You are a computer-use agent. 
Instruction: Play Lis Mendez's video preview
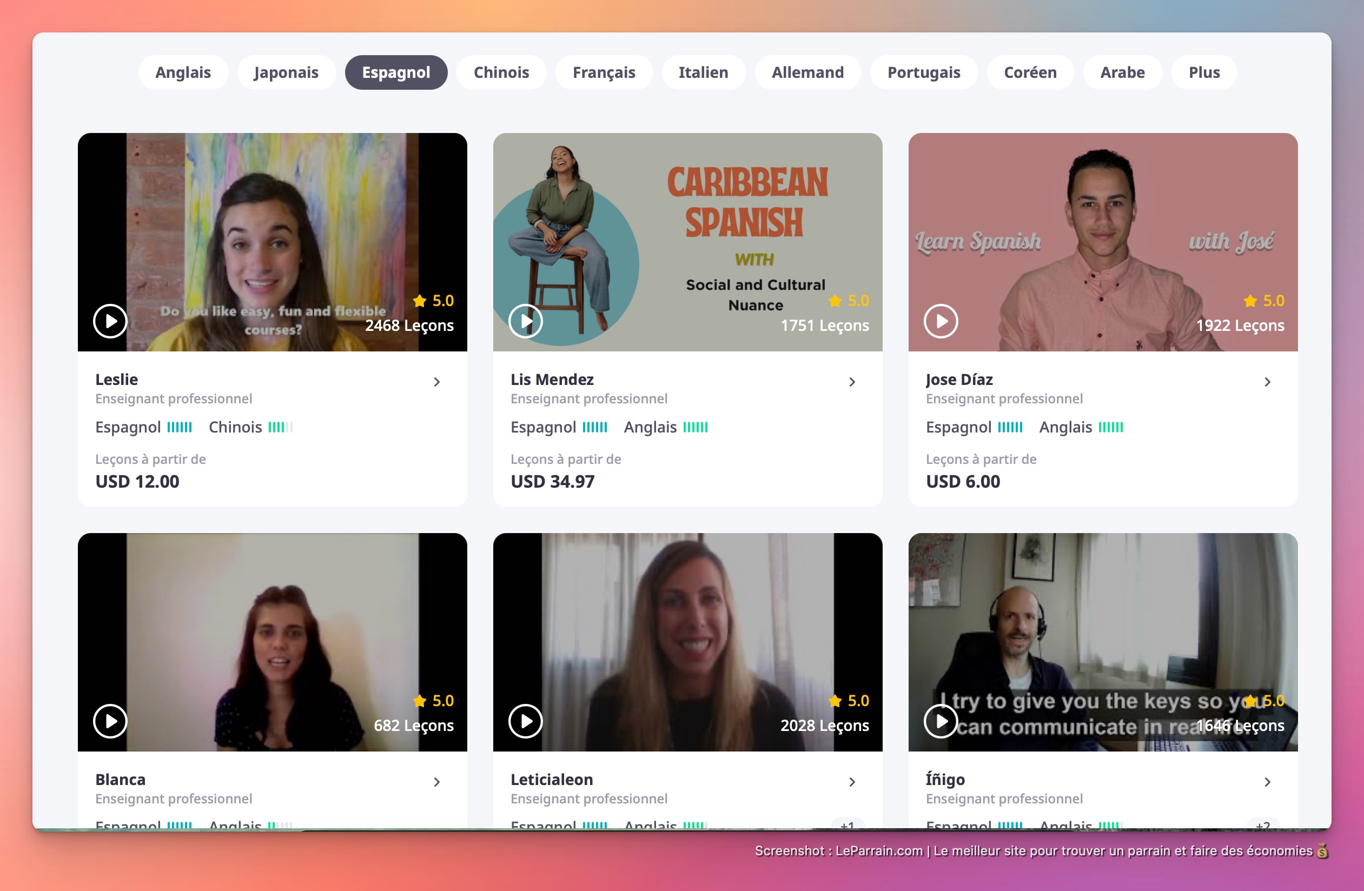coord(526,321)
